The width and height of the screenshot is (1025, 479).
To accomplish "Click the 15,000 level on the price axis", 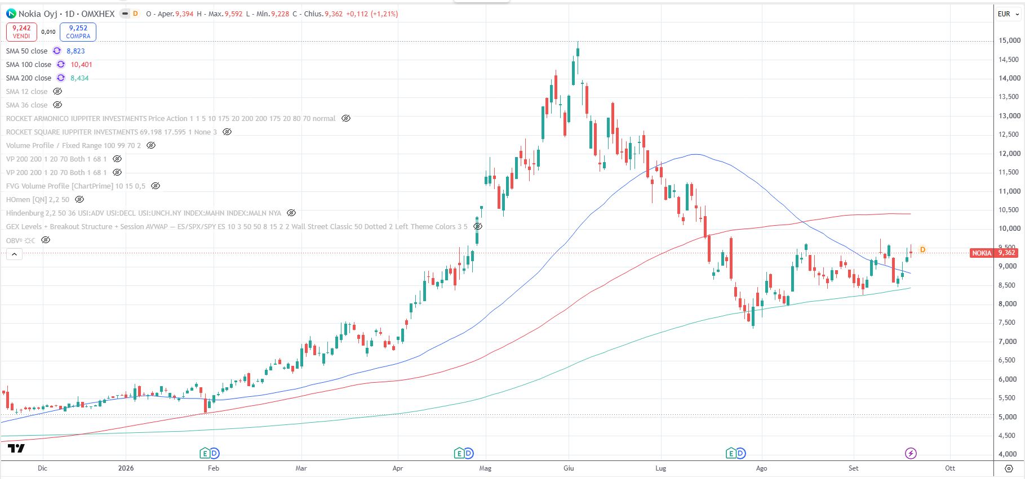I will [x=1010, y=41].
